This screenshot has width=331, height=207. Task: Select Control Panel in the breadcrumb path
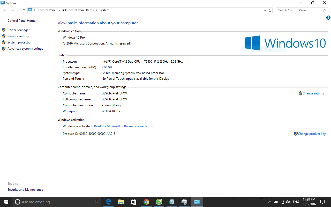click(x=47, y=10)
